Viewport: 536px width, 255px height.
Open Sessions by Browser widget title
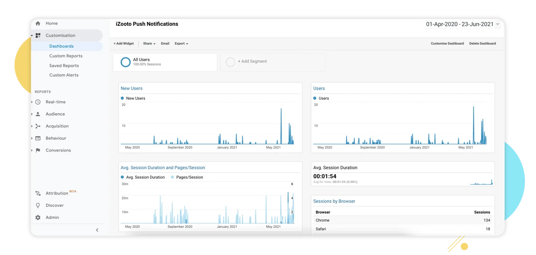pyautogui.click(x=334, y=201)
